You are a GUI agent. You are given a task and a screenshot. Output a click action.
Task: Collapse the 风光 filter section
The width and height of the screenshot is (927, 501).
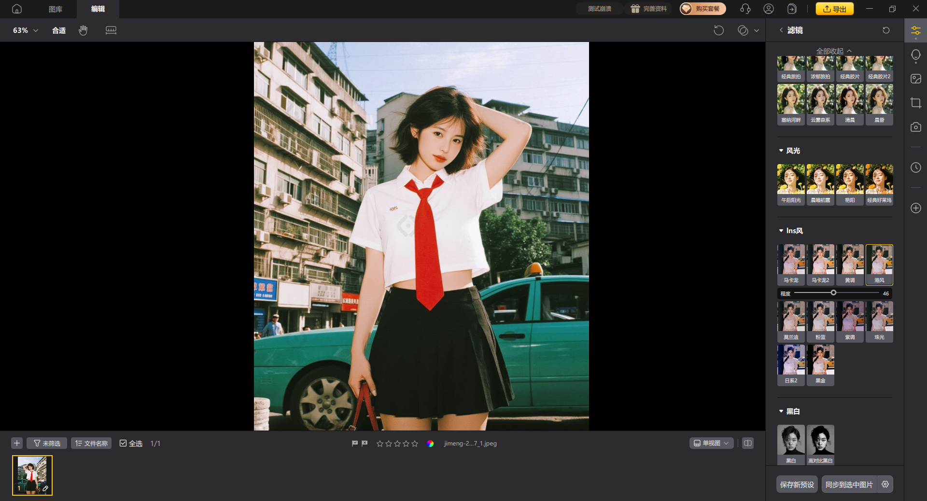click(781, 151)
